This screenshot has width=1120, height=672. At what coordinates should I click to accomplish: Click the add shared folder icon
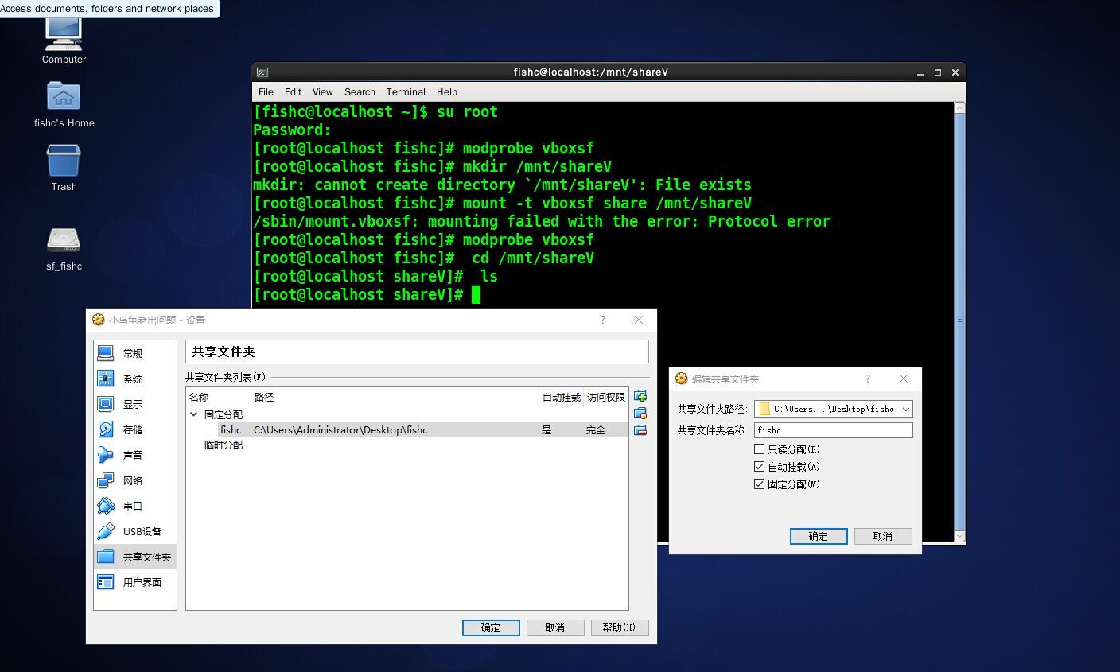640,396
